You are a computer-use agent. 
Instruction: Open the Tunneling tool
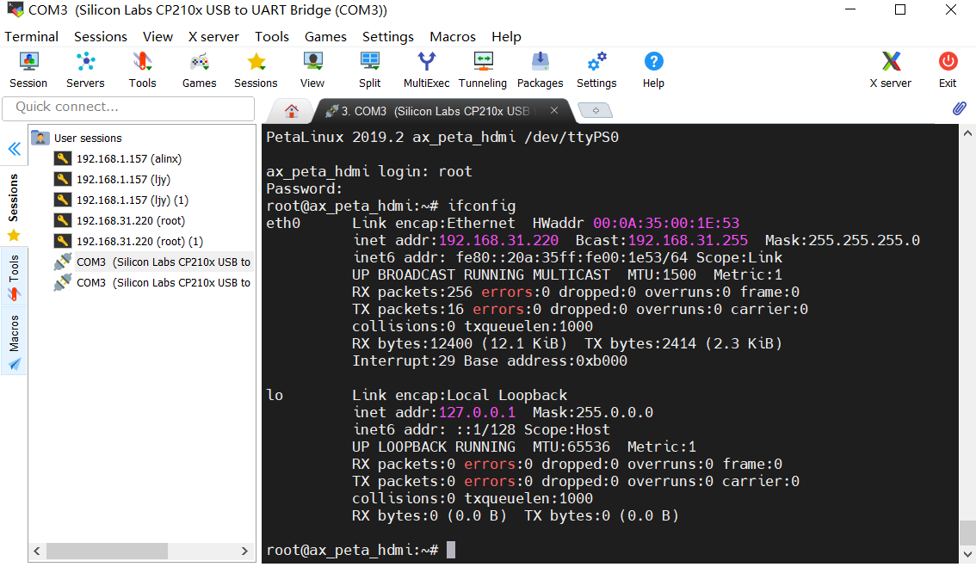click(x=482, y=69)
